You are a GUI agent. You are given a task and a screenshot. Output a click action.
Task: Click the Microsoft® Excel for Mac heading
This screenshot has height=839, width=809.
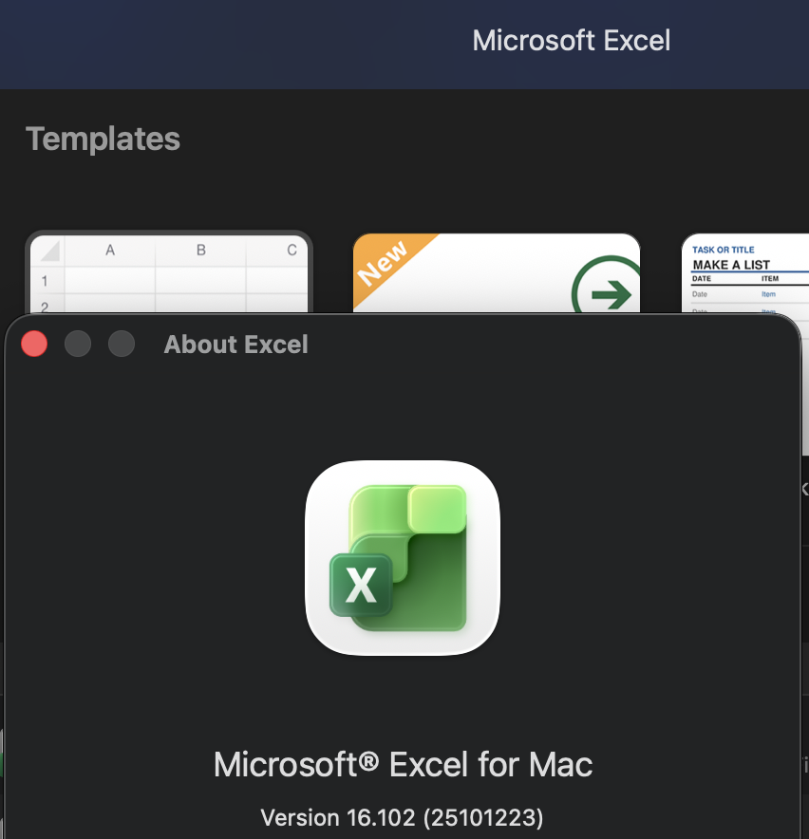click(403, 764)
